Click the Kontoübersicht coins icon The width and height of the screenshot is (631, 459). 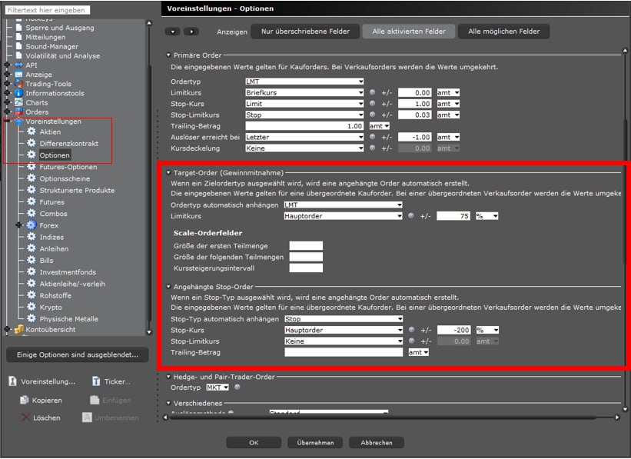19,330
